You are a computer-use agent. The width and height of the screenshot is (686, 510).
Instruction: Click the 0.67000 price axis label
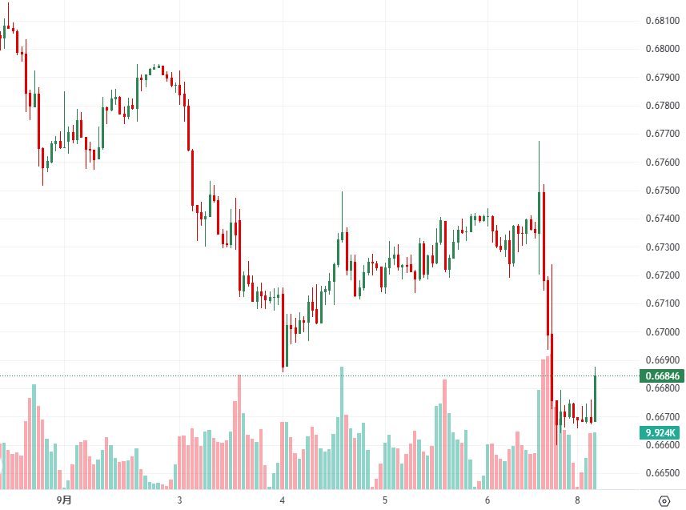[x=661, y=332]
